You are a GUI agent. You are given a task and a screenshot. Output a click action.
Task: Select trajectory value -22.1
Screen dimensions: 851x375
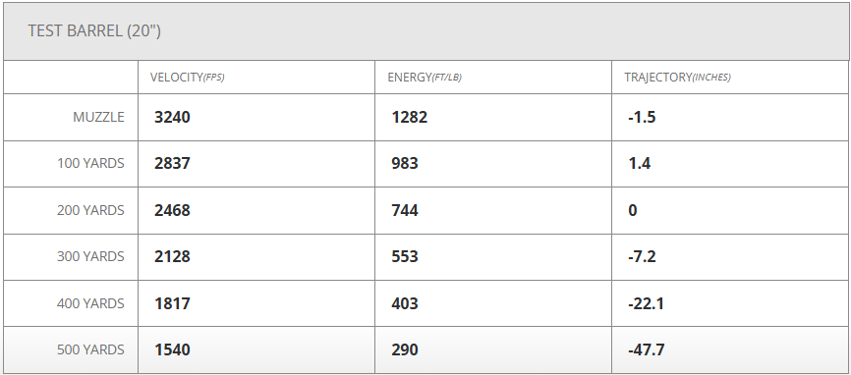coord(646,303)
